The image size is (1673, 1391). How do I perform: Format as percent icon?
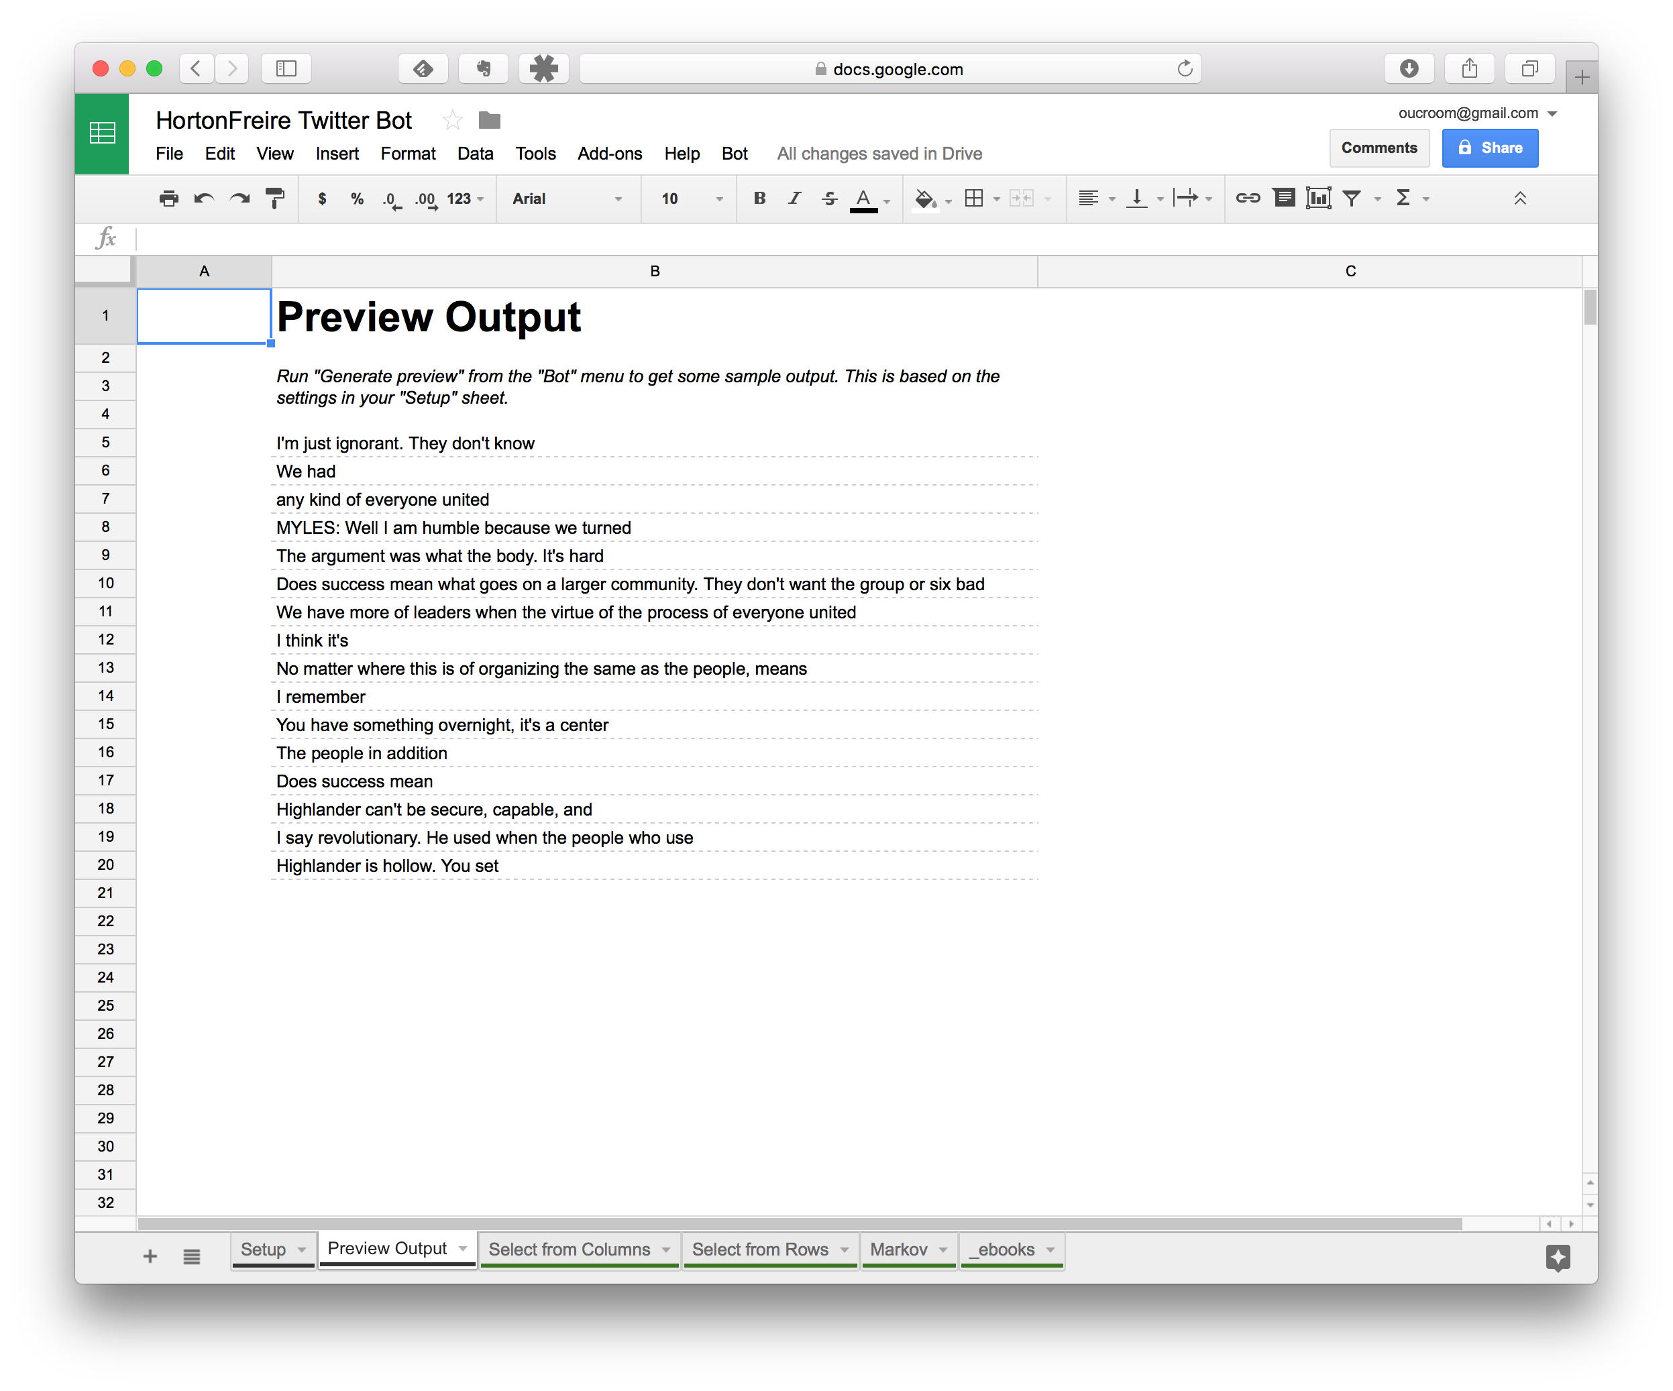358,199
